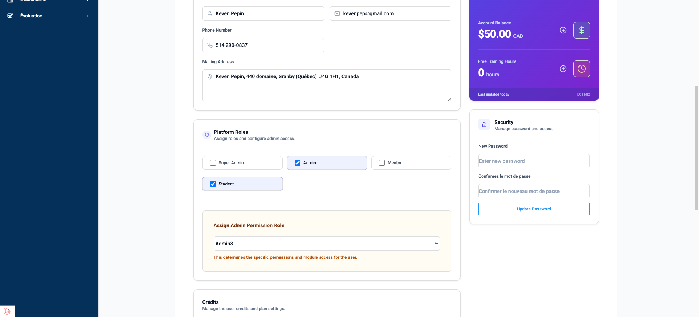Expand the Évaluation sidebar chevron
699x317 pixels.
[88, 16]
